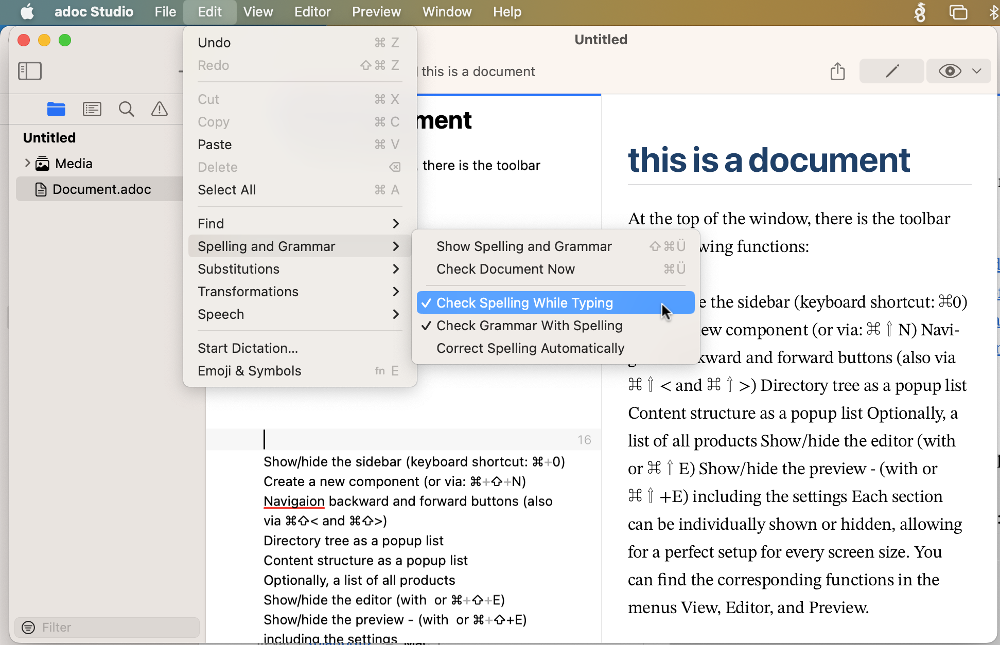The height and width of the screenshot is (645, 1000).
Task: Toggle the editor pencil button
Action: pos(892,71)
